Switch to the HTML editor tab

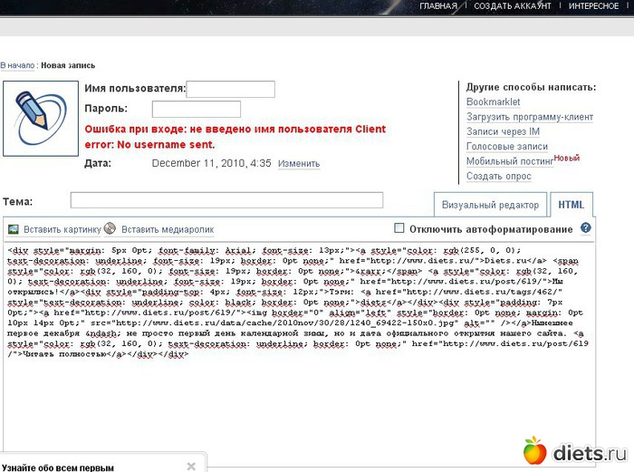click(x=571, y=205)
